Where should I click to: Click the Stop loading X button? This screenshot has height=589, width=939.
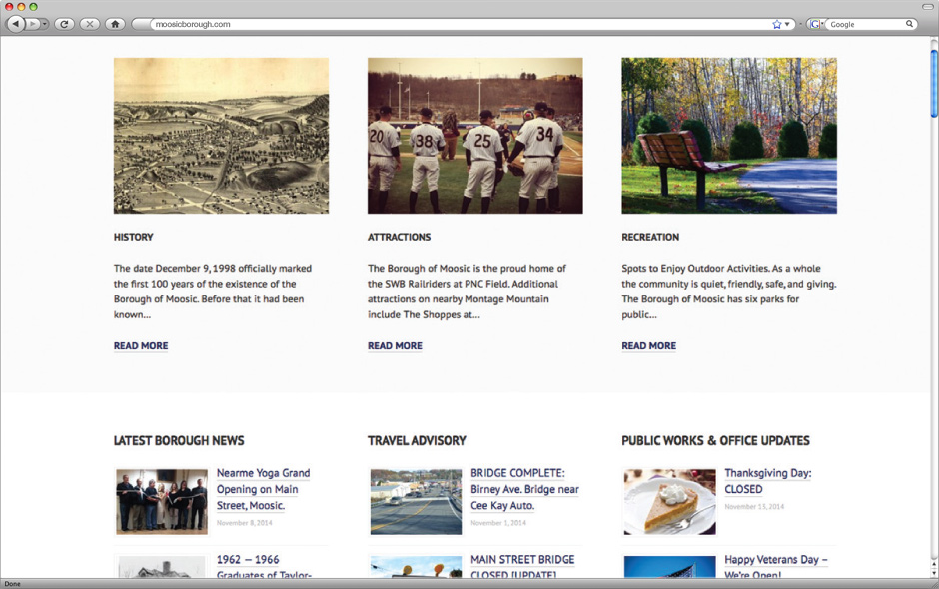tap(90, 24)
